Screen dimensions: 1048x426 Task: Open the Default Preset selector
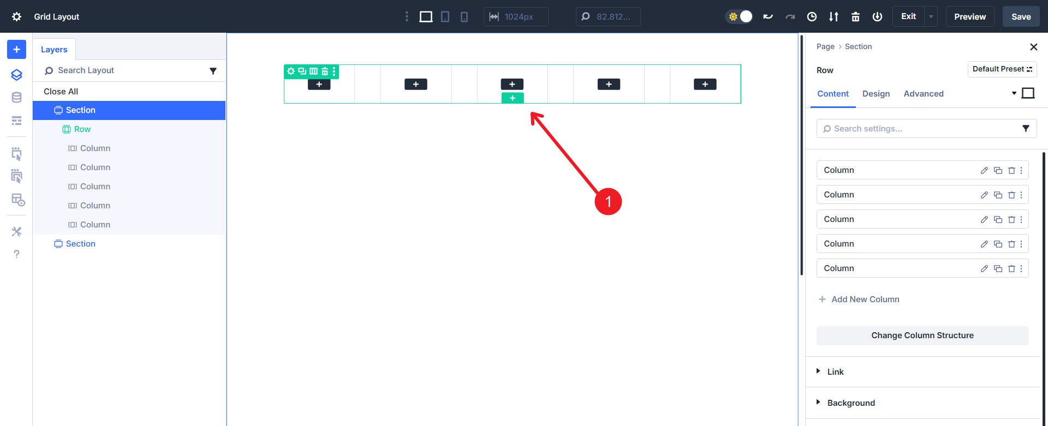(1002, 69)
